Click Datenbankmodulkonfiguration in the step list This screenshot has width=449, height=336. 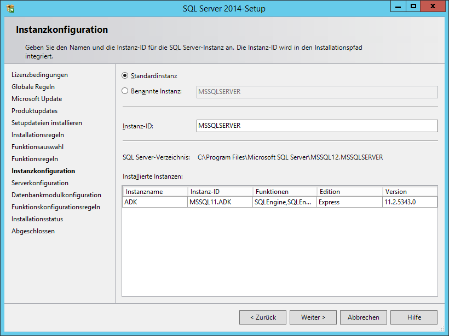pyautogui.click(x=56, y=195)
